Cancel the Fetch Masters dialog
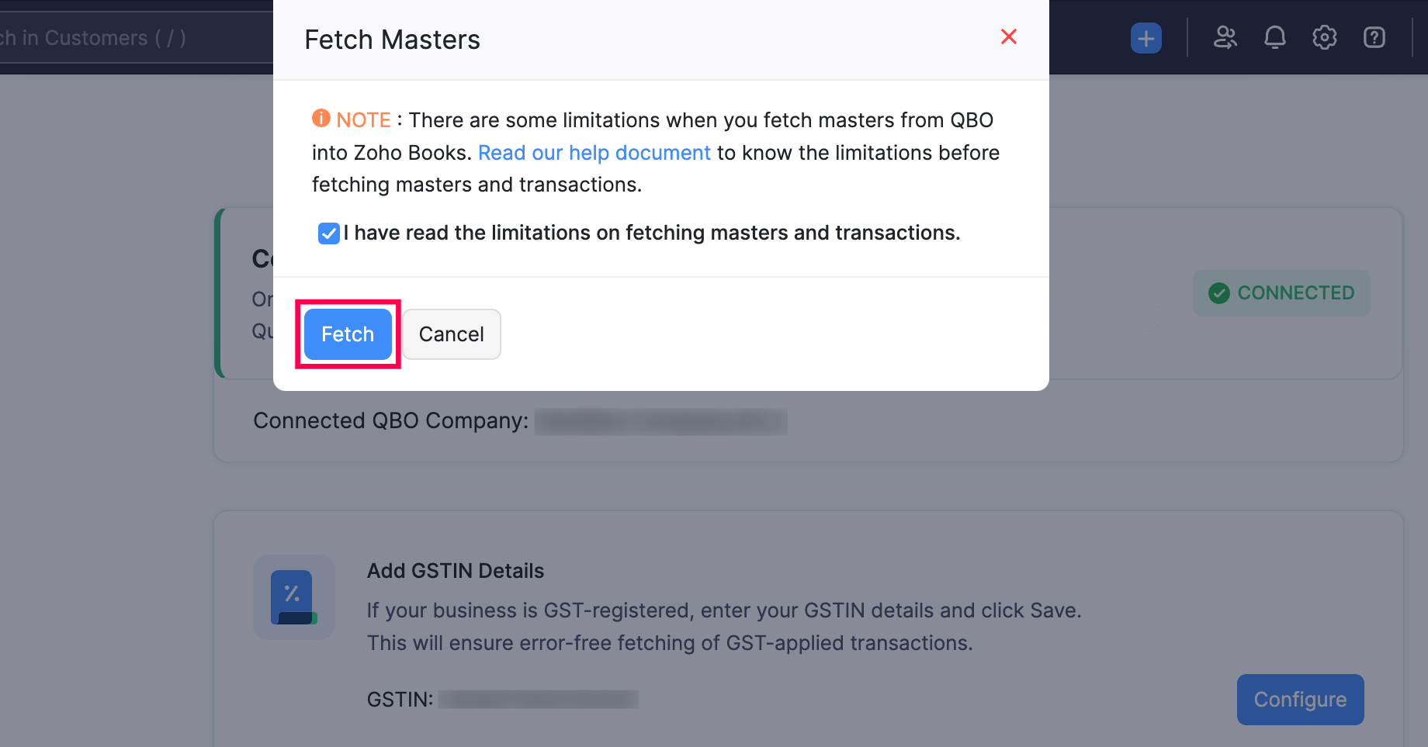 (451, 334)
